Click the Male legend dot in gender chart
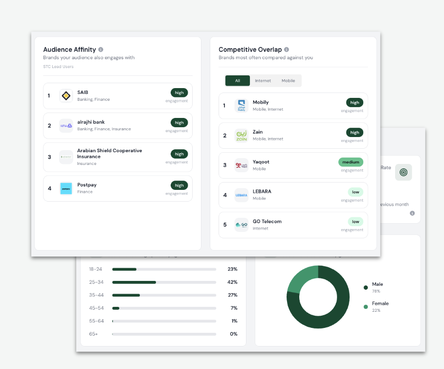The height and width of the screenshot is (369, 444). [x=365, y=287]
